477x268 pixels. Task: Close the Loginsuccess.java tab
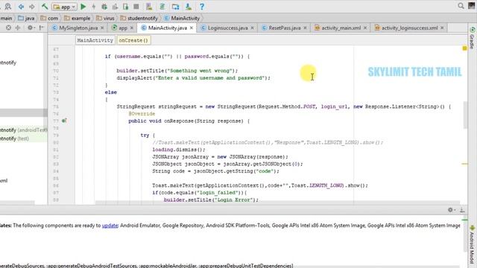click(x=252, y=28)
